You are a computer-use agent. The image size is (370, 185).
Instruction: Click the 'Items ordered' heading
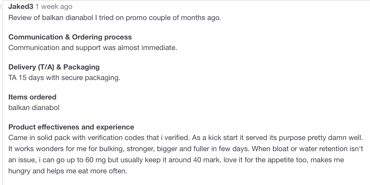[32, 97]
